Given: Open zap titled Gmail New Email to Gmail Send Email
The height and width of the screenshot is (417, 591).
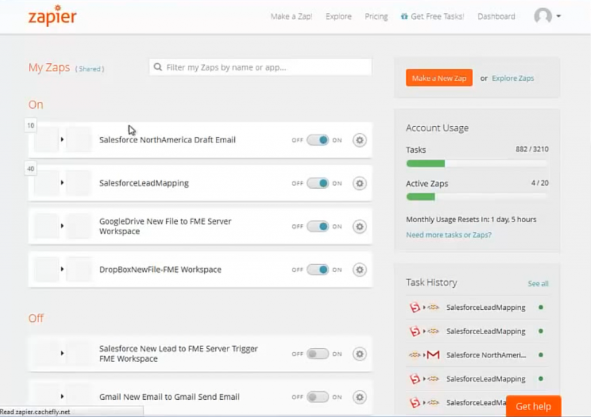Looking at the screenshot, I should coord(169,397).
